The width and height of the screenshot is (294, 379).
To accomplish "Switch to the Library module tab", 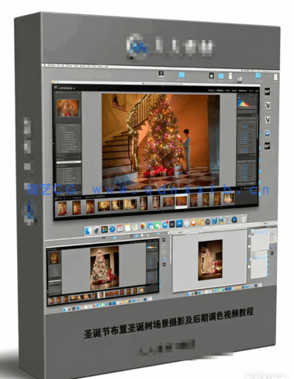I will 211,90.
